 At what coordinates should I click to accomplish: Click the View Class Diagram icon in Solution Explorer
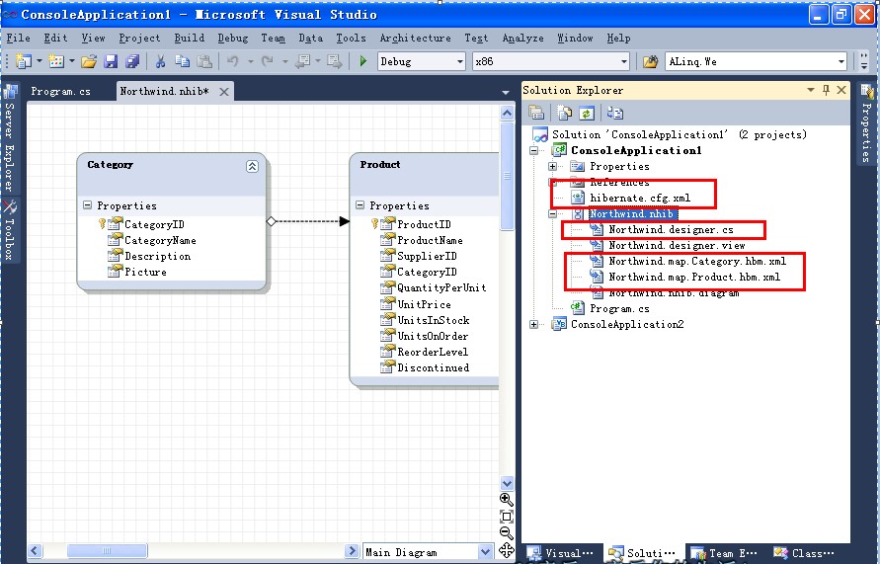pyautogui.click(x=615, y=113)
